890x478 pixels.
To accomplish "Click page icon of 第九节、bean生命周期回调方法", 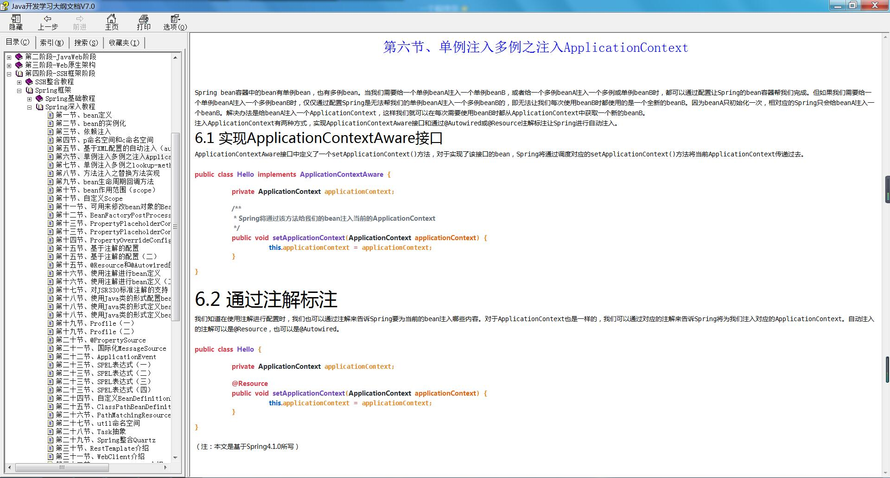I will pyautogui.click(x=51, y=182).
